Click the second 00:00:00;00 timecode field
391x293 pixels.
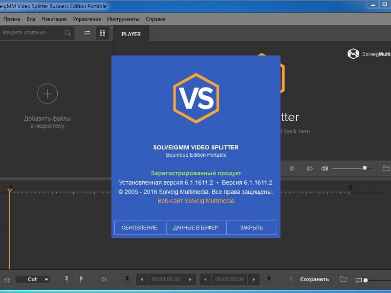pyautogui.click(x=229, y=279)
